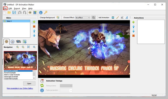Open the Timing scene dropdown
168x99 pixels.
(x=66, y=86)
